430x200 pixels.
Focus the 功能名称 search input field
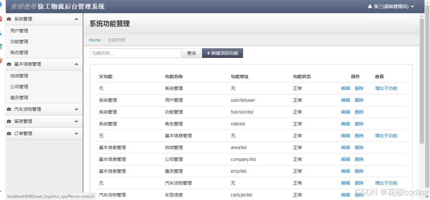[x=136, y=53]
